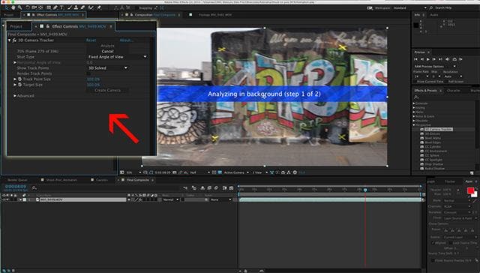The width and height of the screenshot is (480, 273).
Task: Switch to the Footage MVI viewer tab
Action: 215,15
